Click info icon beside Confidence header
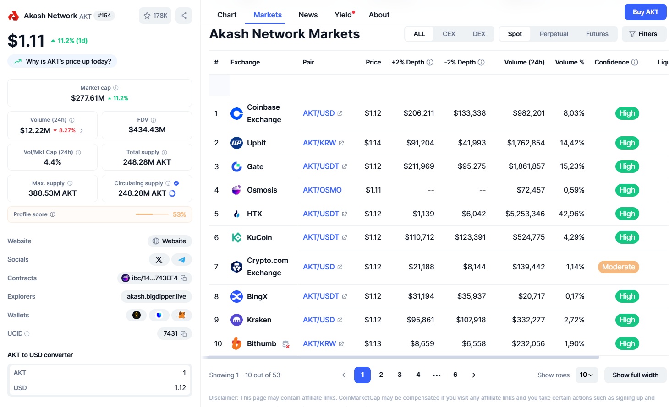The width and height of the screenshot is (669, 407). tap(635, 62)
